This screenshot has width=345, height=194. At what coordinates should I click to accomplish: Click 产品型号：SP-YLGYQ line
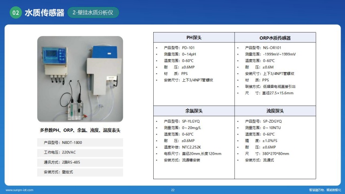pos(182,121)
